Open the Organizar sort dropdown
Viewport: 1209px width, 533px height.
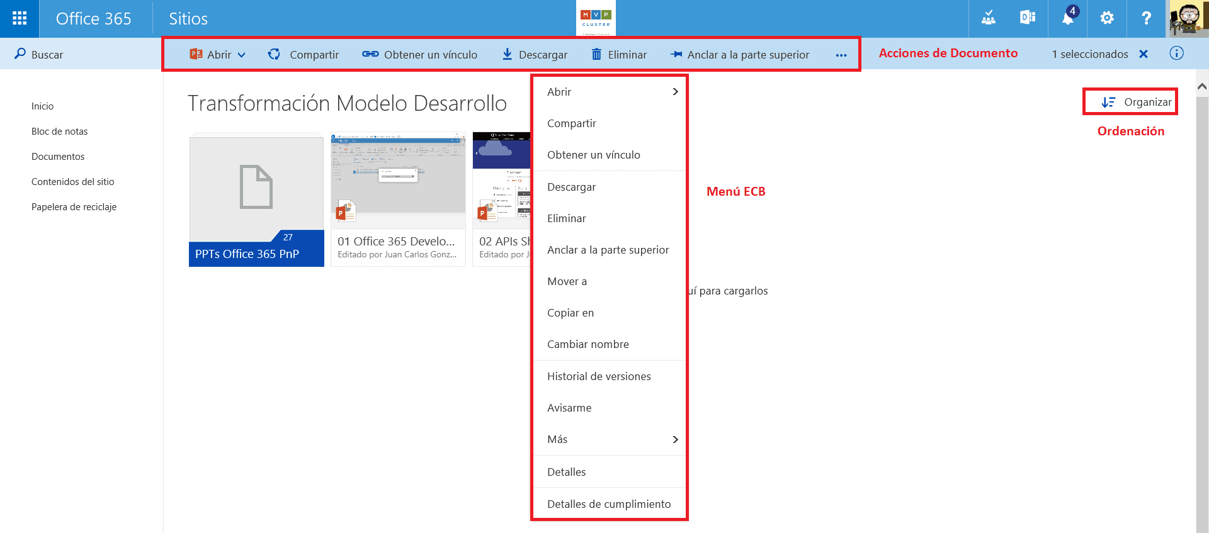coord(1136,102)
